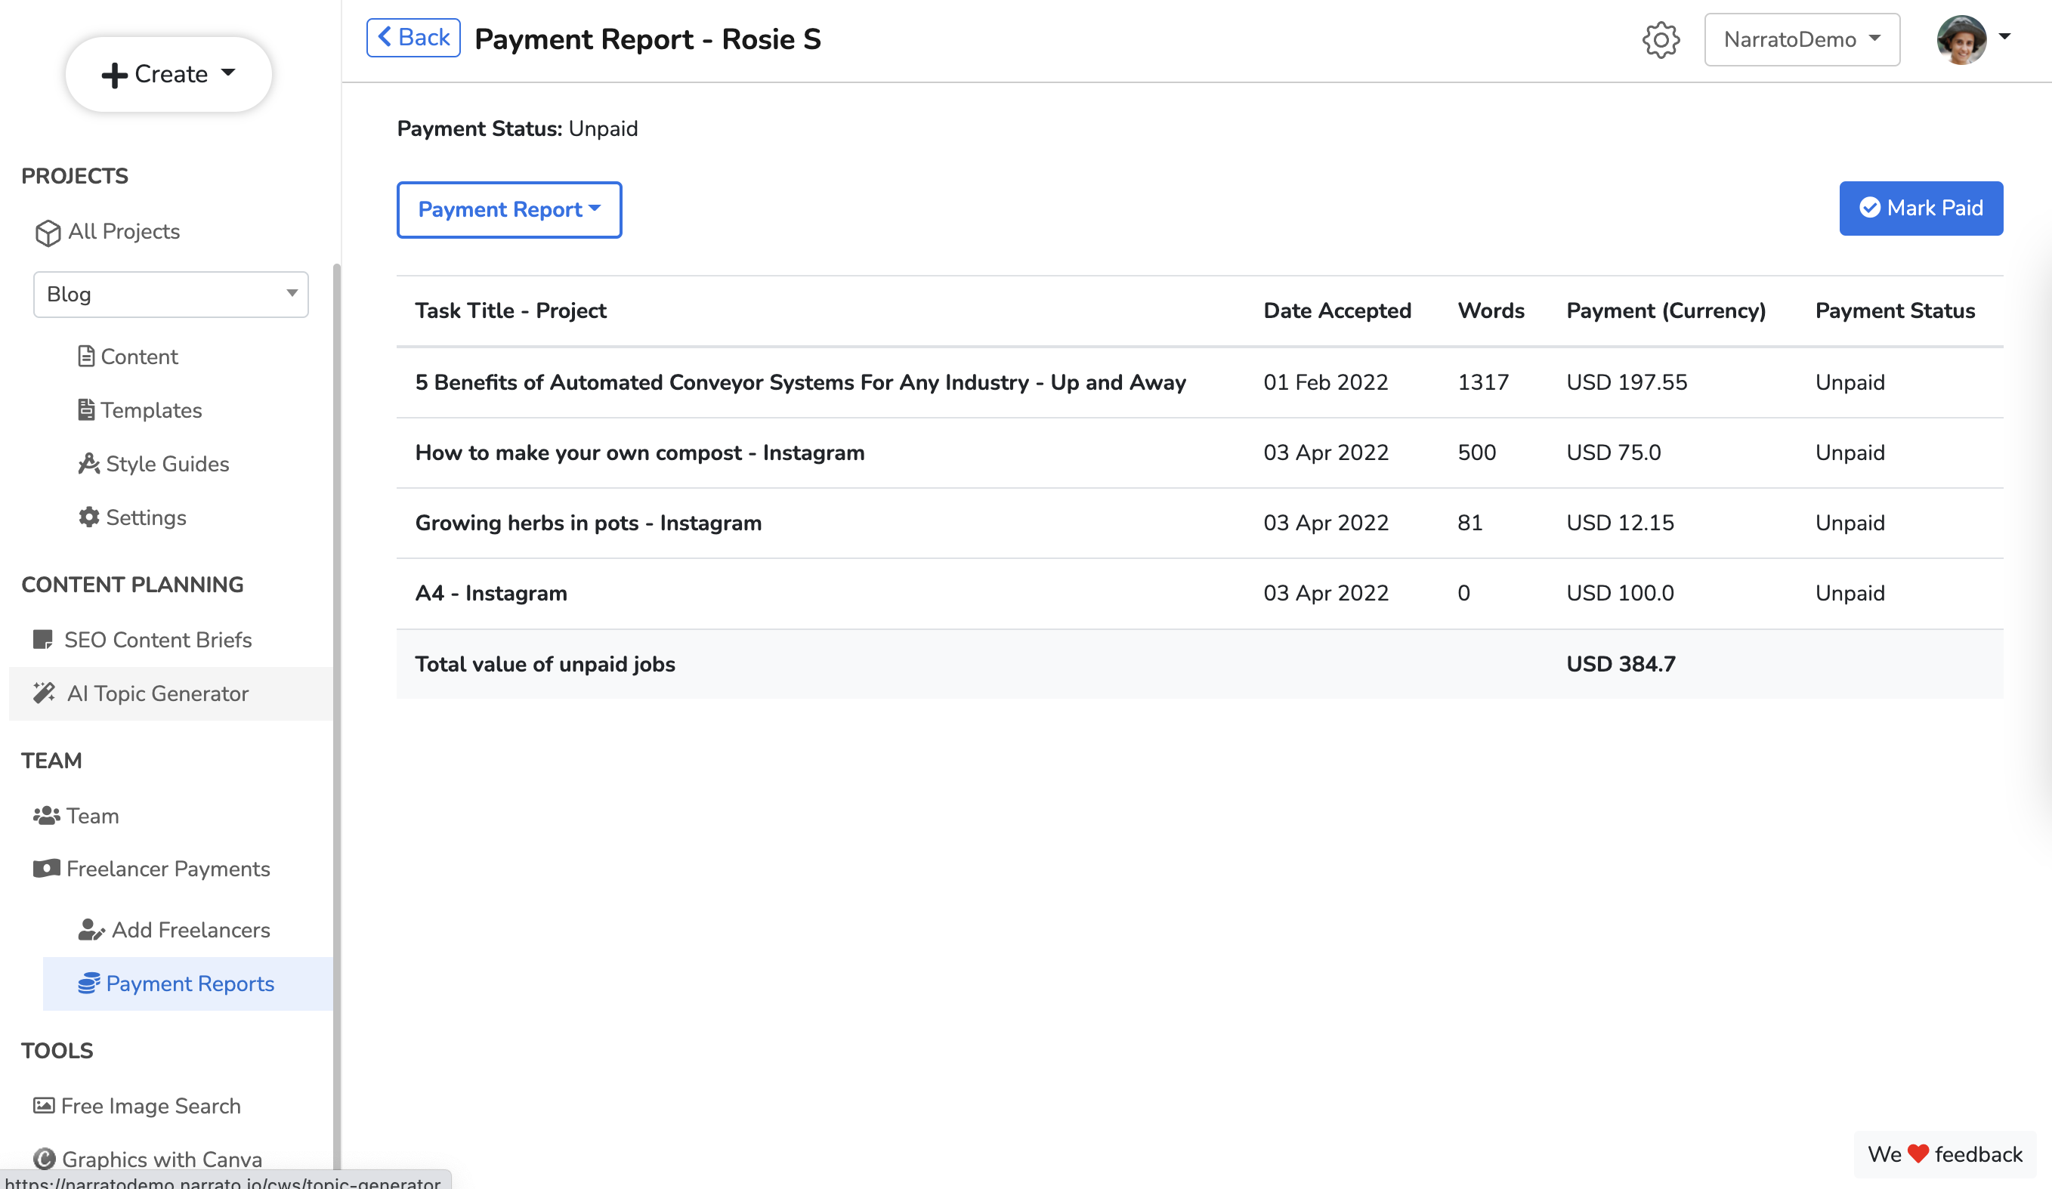Open the Create menu
Viewport: 2052px width, 1189px height.
click(x=168, y=73)
